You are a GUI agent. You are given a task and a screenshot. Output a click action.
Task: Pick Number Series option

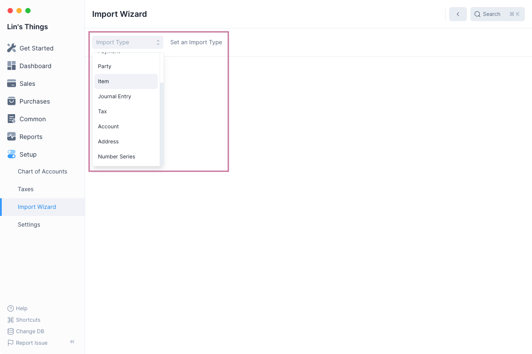coord(126,157)
